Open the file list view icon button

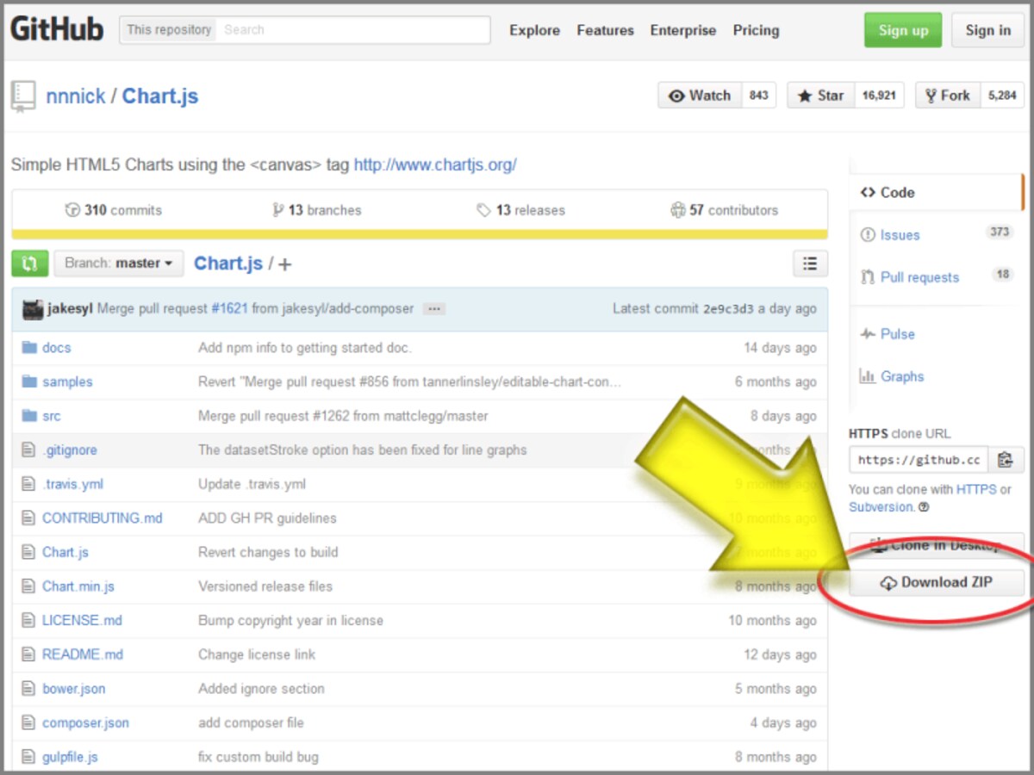[x=810, y=263]
